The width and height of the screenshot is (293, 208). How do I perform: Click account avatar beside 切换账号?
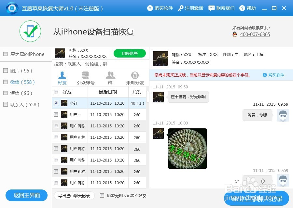pos(60,53)
